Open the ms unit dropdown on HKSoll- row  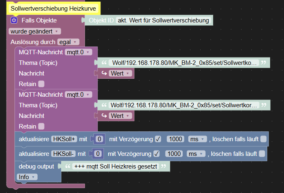pos(196,154)
